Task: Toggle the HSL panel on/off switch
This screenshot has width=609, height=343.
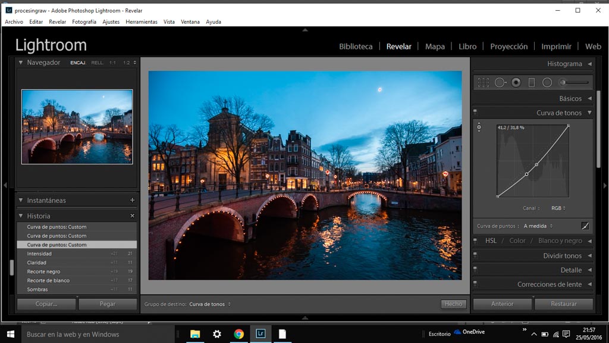Action: click(475, 241)
